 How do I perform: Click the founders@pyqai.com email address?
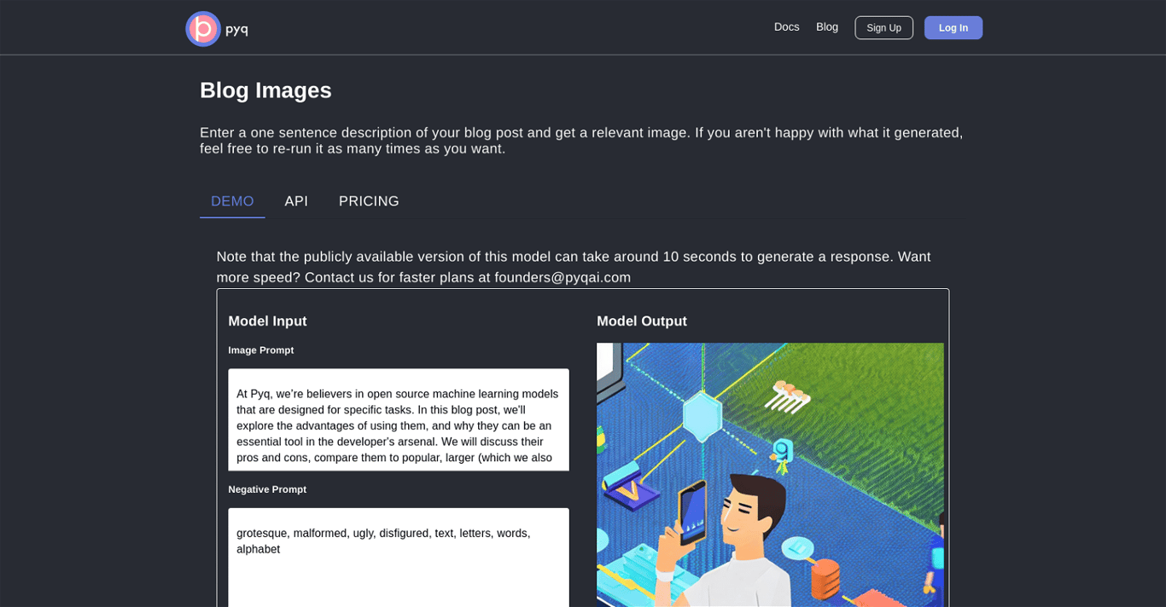tap(563, 278)
